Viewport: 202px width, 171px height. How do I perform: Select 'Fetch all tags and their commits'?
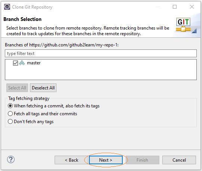pos(10,114)
